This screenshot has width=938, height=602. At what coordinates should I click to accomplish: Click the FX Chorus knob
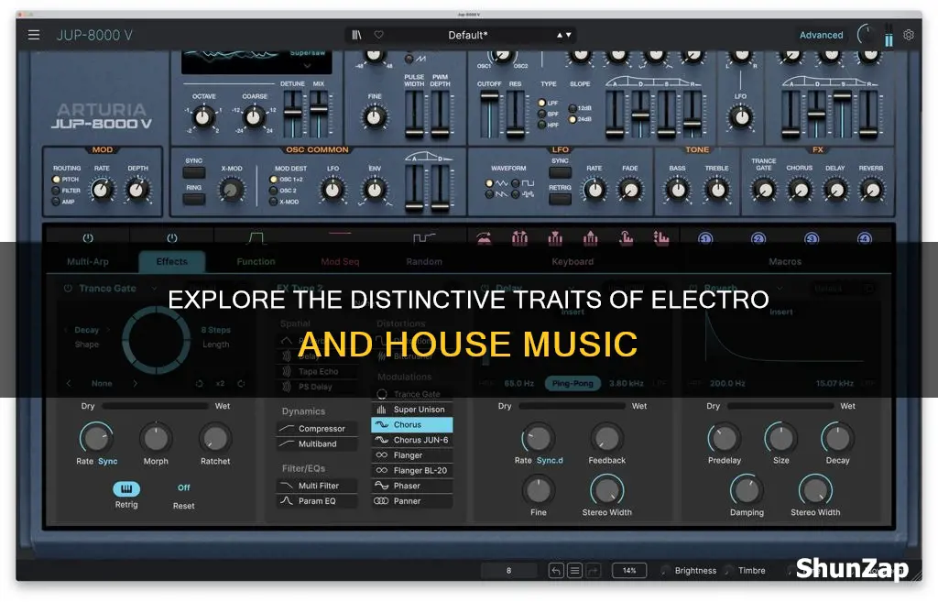(x=799, y=191)
